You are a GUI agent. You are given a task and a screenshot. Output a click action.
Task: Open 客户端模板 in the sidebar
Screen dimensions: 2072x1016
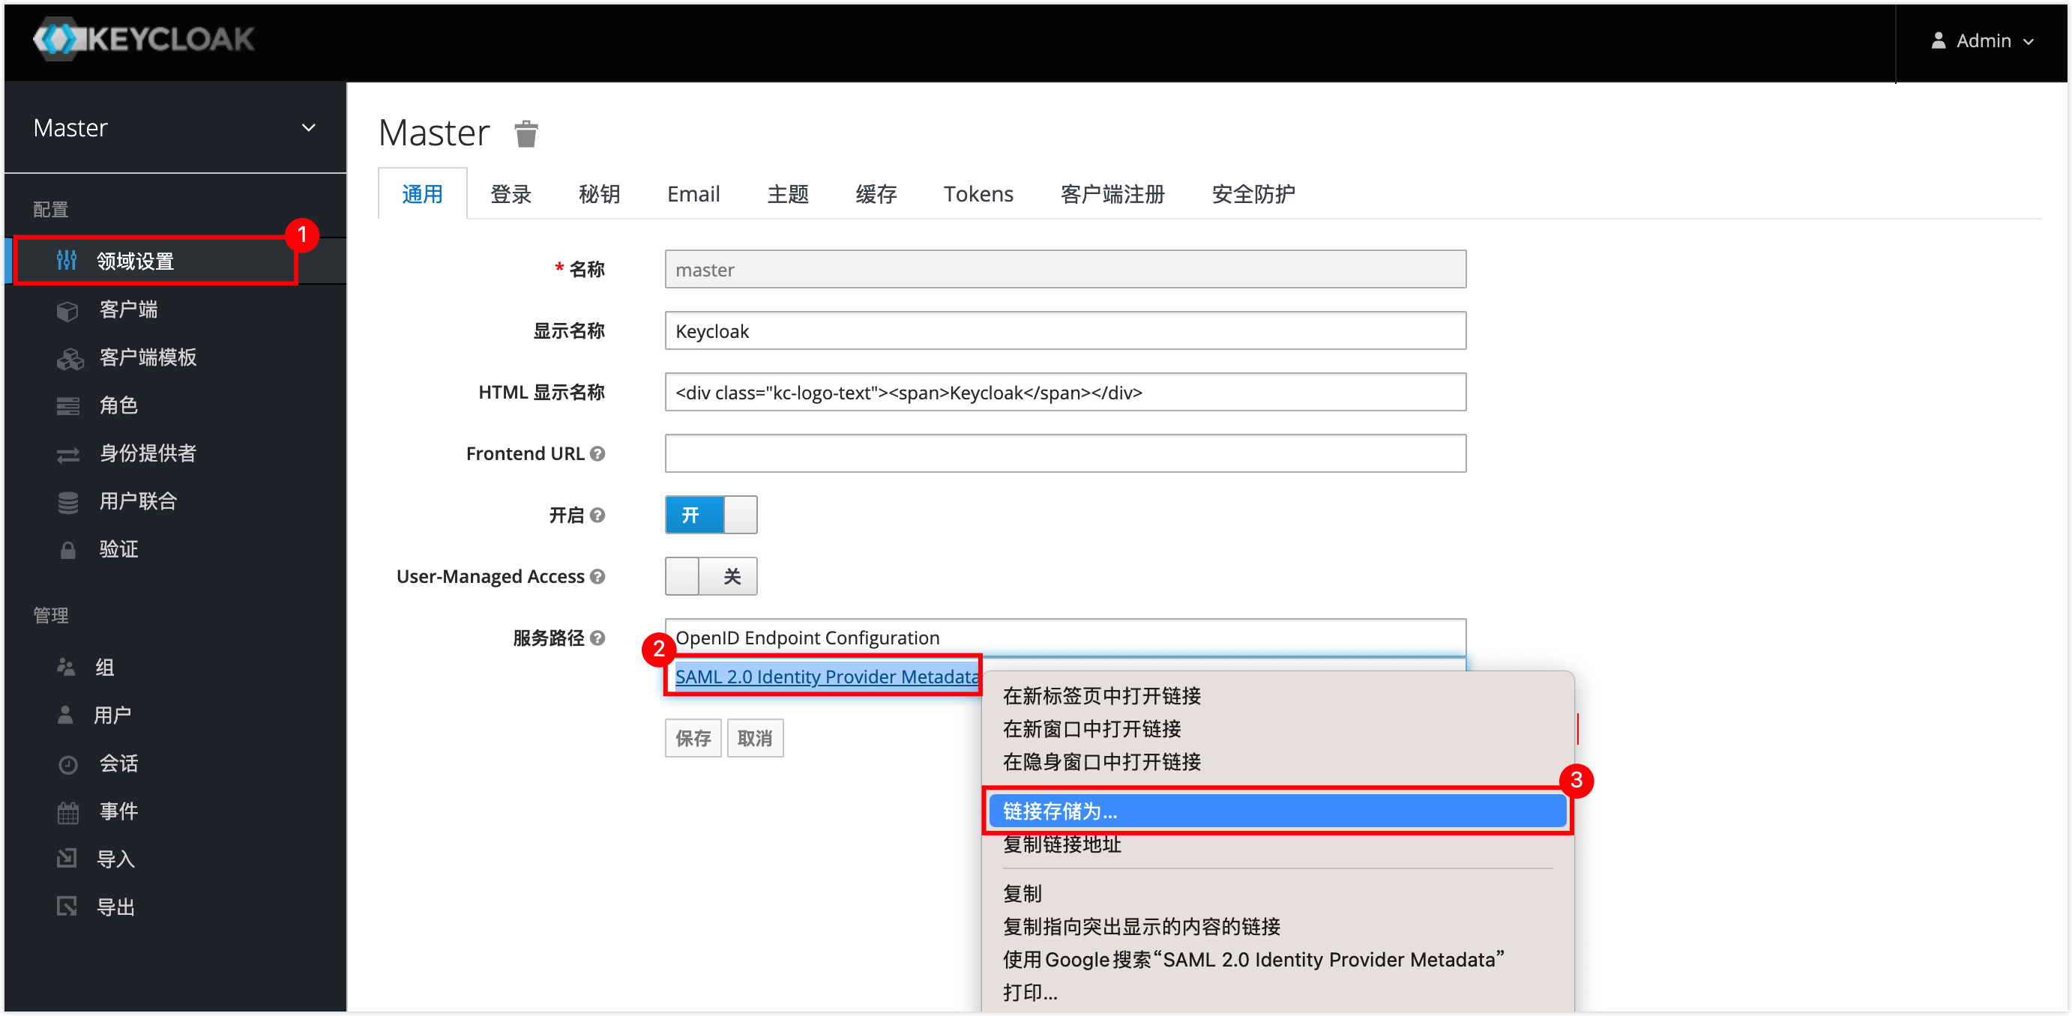pos(148,357)
